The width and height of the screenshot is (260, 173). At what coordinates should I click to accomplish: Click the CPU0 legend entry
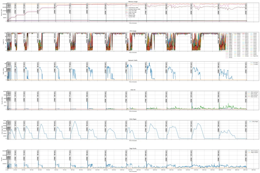(x=229, y=34)
